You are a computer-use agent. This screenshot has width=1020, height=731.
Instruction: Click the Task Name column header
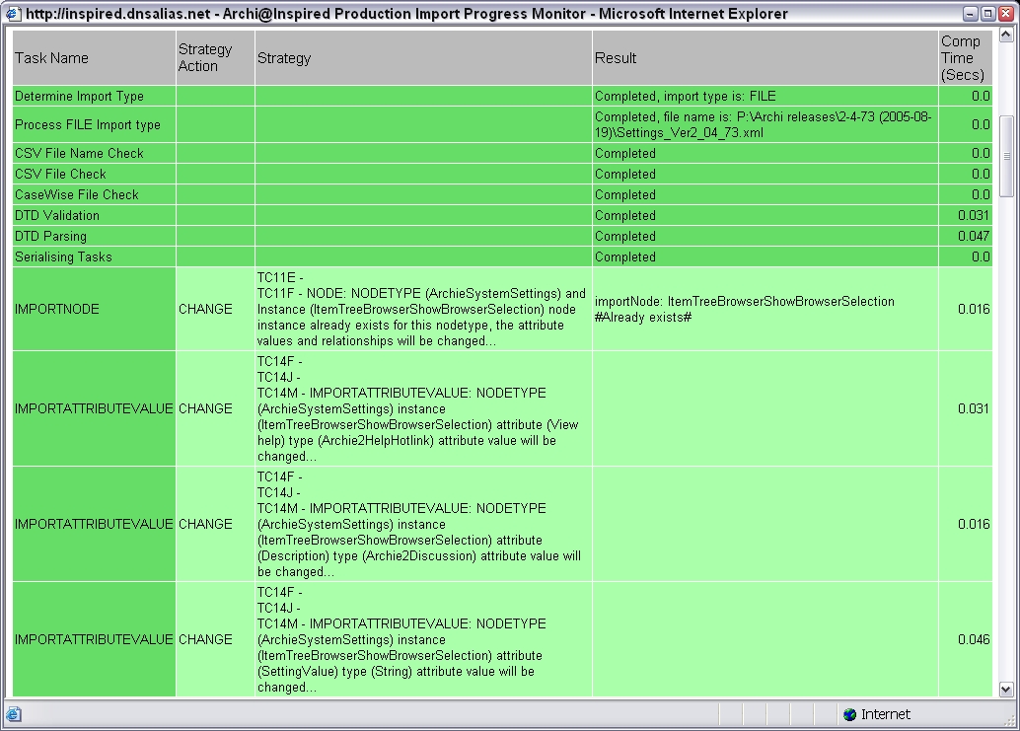coord(51,58)
